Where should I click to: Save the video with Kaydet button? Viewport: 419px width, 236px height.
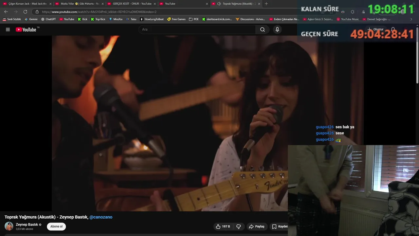coord(279,226)
